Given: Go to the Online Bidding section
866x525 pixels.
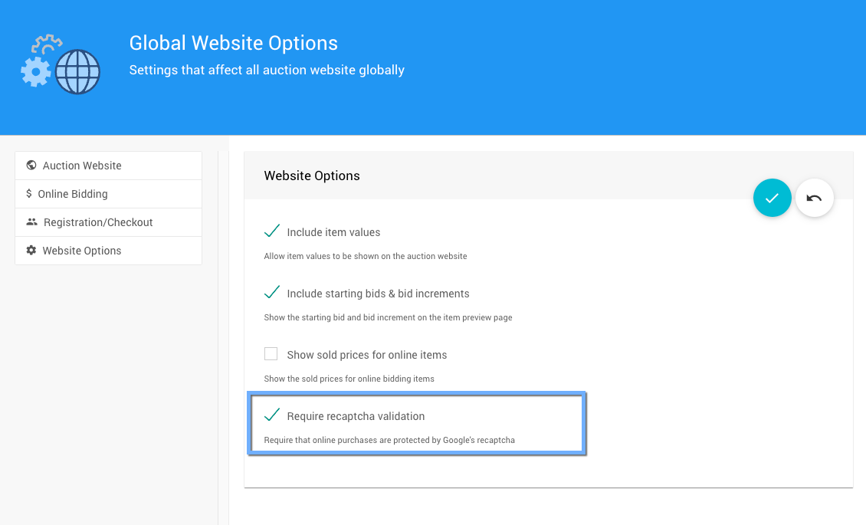Looking at the screenshot, I should pyautogui.click(x=73, y=194).
